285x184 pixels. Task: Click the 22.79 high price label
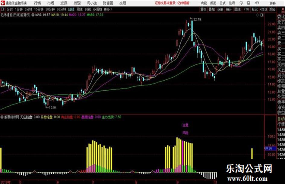click(x=197, y=20)
